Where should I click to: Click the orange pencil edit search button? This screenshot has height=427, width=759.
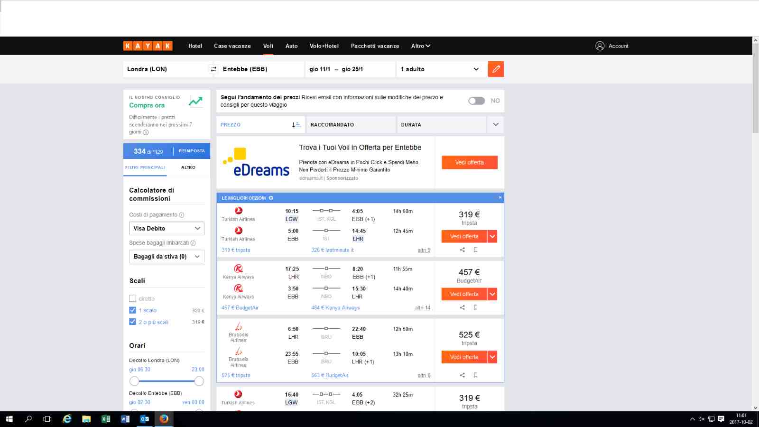point(496,69)
